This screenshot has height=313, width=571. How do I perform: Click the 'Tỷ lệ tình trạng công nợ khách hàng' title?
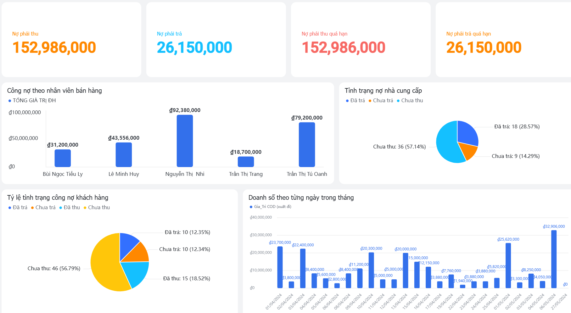pos(58,198)
